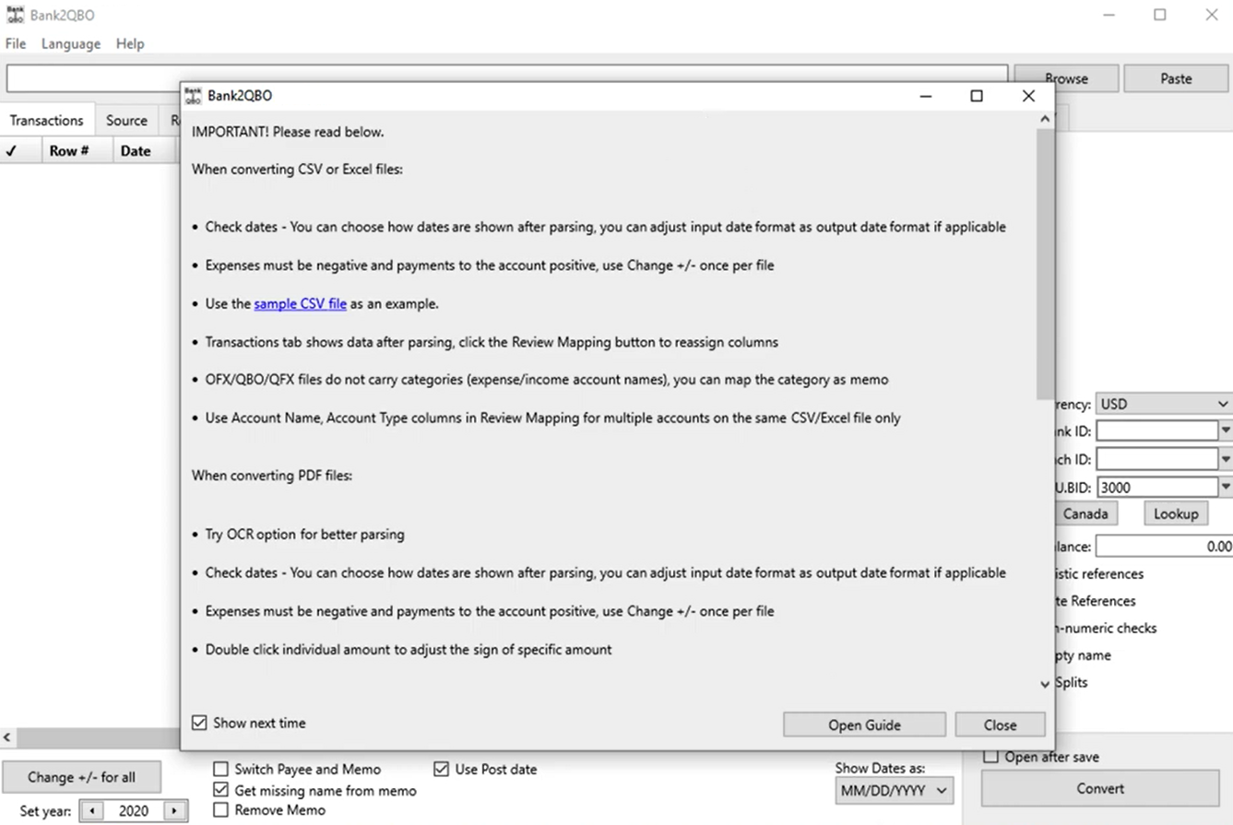Click the INTU.BID field showing 3000
The height and width of the screenshot is (825, 1233).
point(1157,488)
